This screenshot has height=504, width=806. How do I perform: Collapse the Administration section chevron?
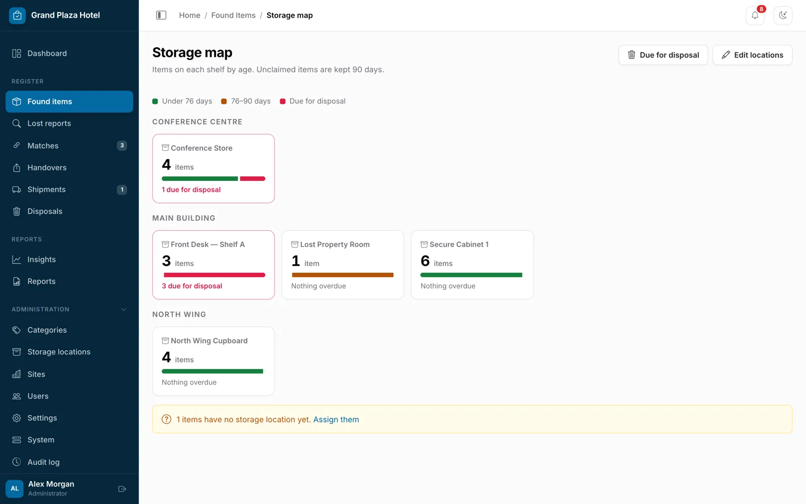pos(123,309)
